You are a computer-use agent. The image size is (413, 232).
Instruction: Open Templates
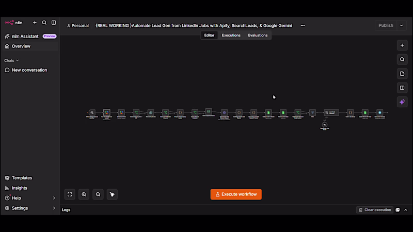[22, 178]
